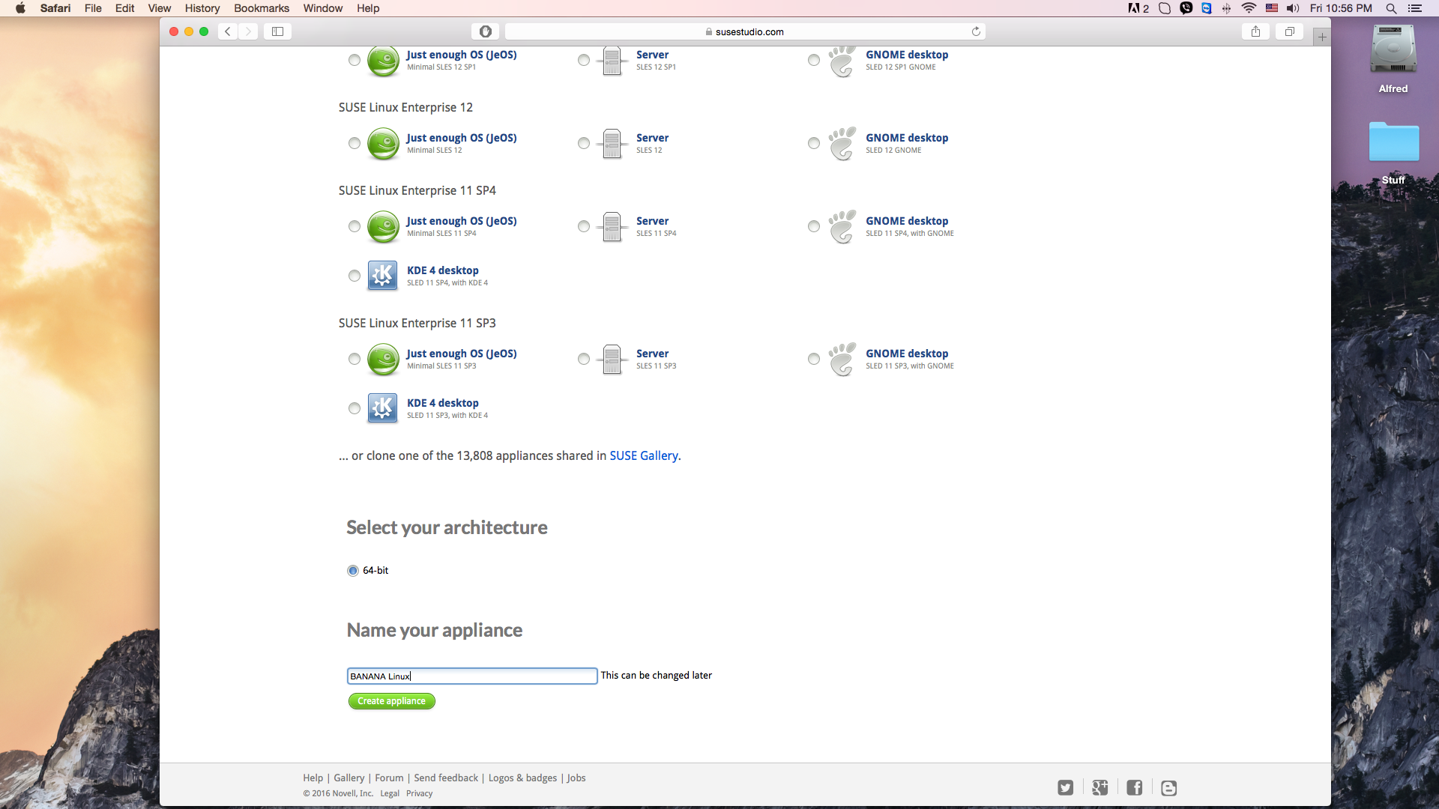This screenshot has width=1439, height=809.
Task: Open the Bookmarks menu in the menu bar
Action: [x=261, y=8]
